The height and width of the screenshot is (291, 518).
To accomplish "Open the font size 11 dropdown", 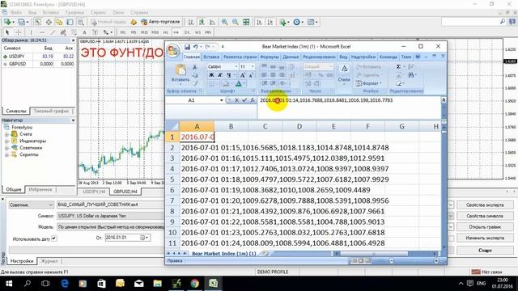I will pos(253,66).
